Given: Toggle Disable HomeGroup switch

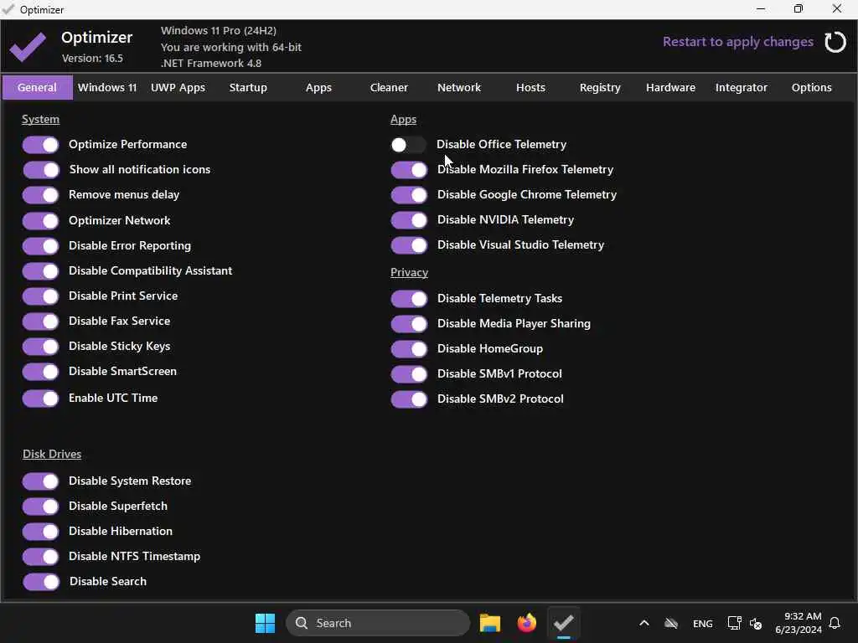Looking at the screenshot, I should tap(409, 349).
